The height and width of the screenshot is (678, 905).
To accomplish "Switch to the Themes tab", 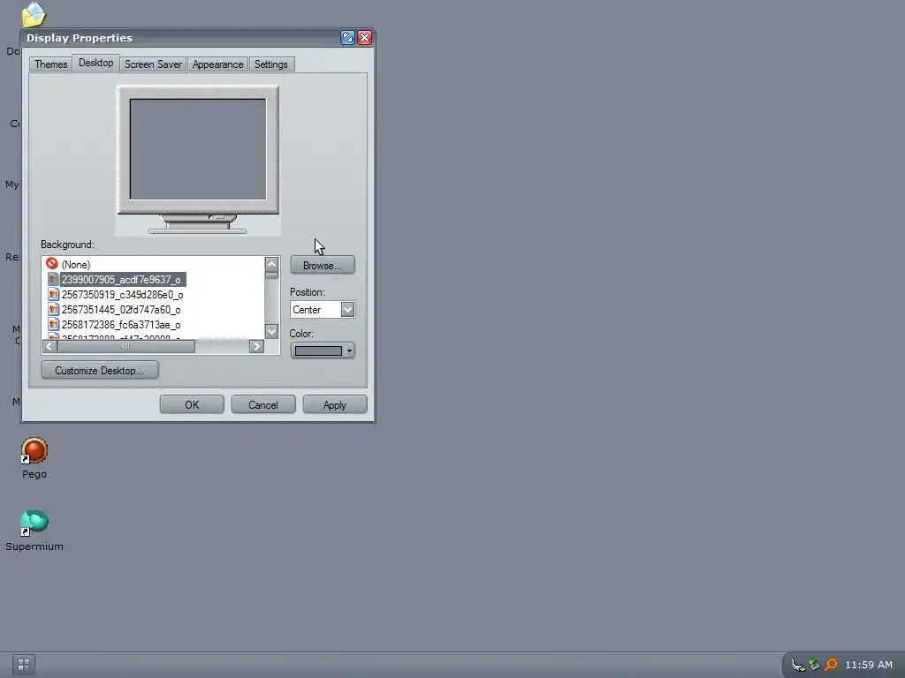I will tap(50, 64).
